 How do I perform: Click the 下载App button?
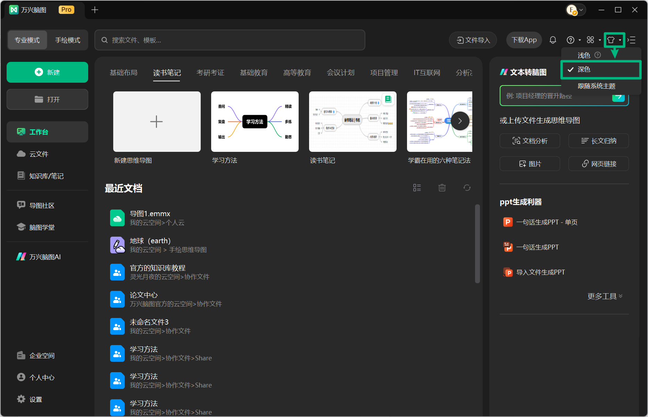(524, 40)
